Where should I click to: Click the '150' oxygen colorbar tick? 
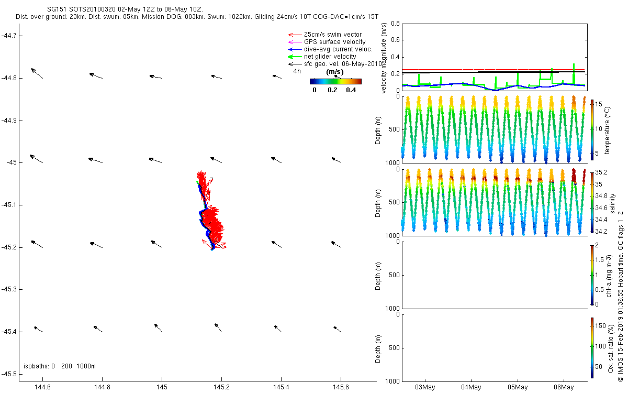click(601, 326)
